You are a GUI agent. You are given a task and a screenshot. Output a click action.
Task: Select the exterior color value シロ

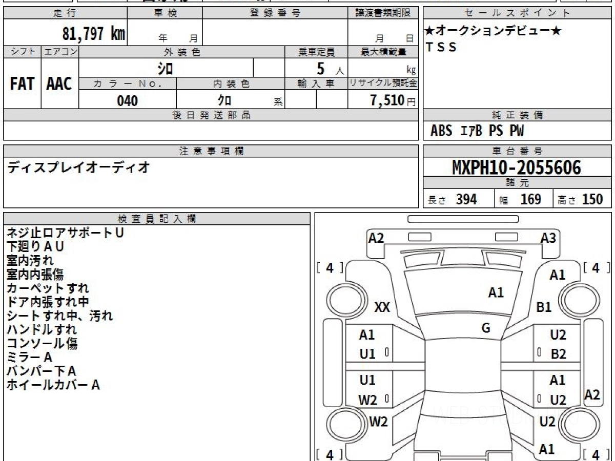pos(166,68)
